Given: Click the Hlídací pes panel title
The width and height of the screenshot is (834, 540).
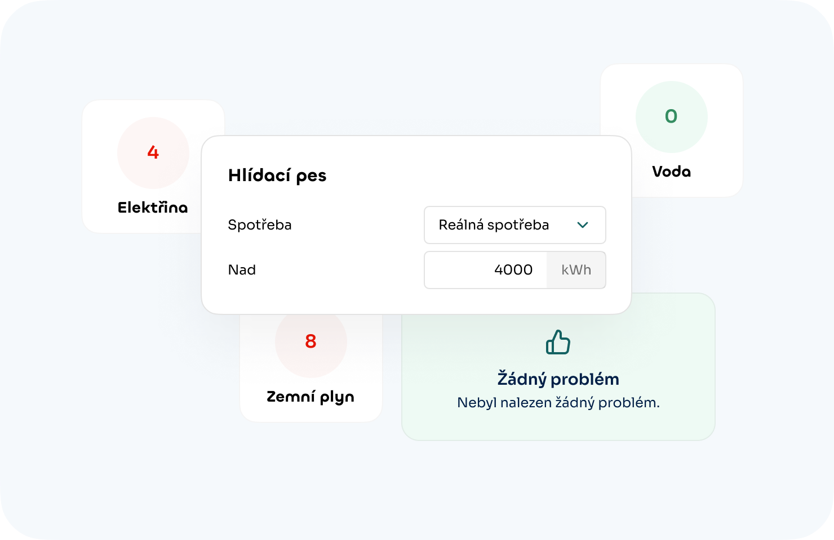Looking at the screenshot, I should [x=277, y=175].
